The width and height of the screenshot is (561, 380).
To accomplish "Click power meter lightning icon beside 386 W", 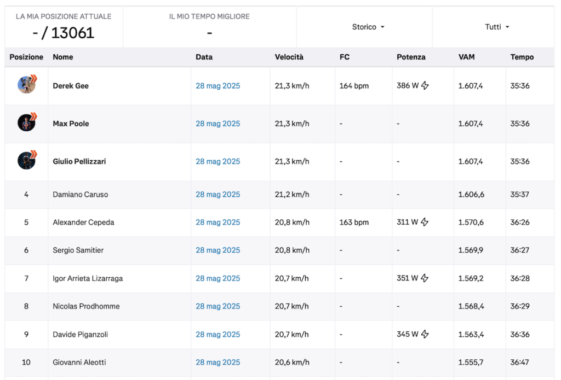I will coord(425,86).
